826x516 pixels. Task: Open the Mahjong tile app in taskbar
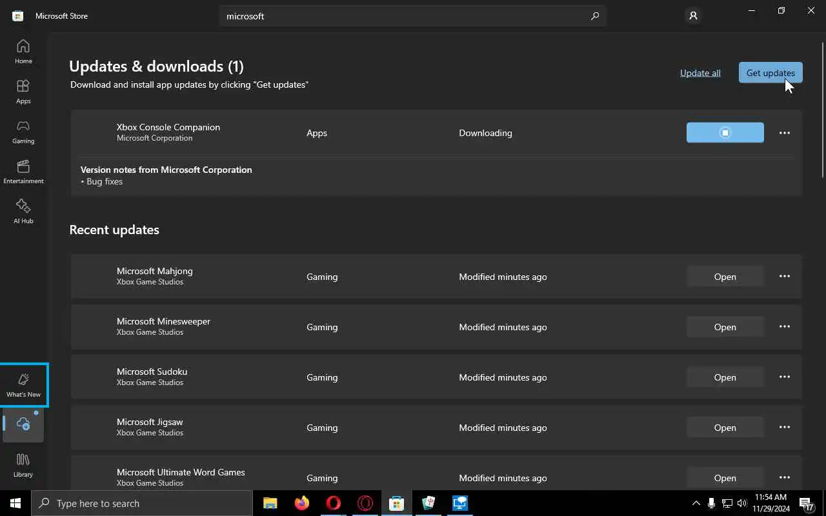pyautogui.click(x=428, y=503)
